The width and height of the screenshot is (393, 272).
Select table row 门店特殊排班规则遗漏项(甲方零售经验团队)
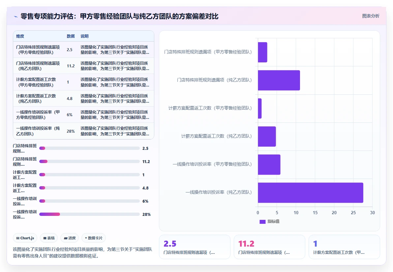[83, 50]
